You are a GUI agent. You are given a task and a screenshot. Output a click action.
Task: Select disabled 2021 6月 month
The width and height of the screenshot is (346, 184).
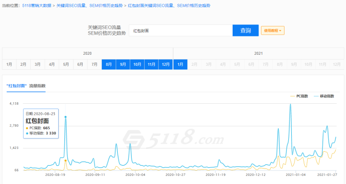tap(251, 64)
